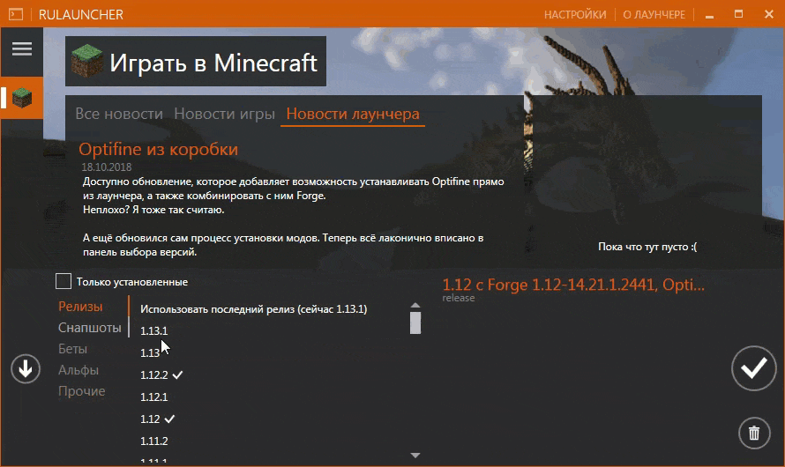785x467 pixels.
Task: Open 'О ЛАУНЧЕРЕ' in the title bar
Action: (x=654, y=14)
